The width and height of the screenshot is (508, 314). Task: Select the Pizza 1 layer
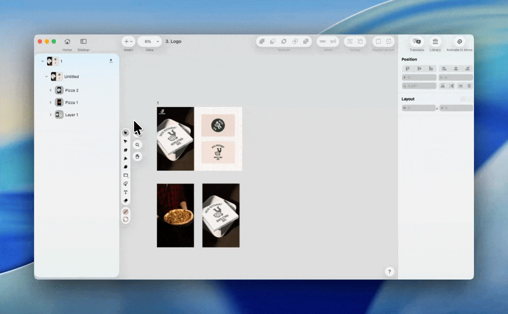click(x=72, y=102)
